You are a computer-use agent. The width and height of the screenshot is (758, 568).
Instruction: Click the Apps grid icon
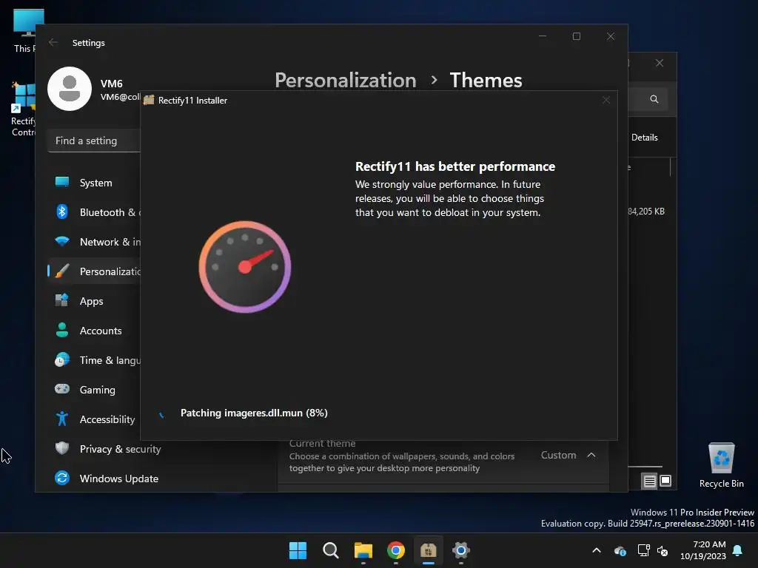pyautogui.click(x=62, y=300)
